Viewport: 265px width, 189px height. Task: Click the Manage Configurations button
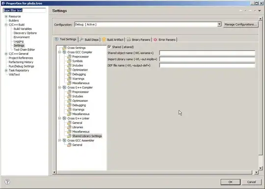coord(240,24)
